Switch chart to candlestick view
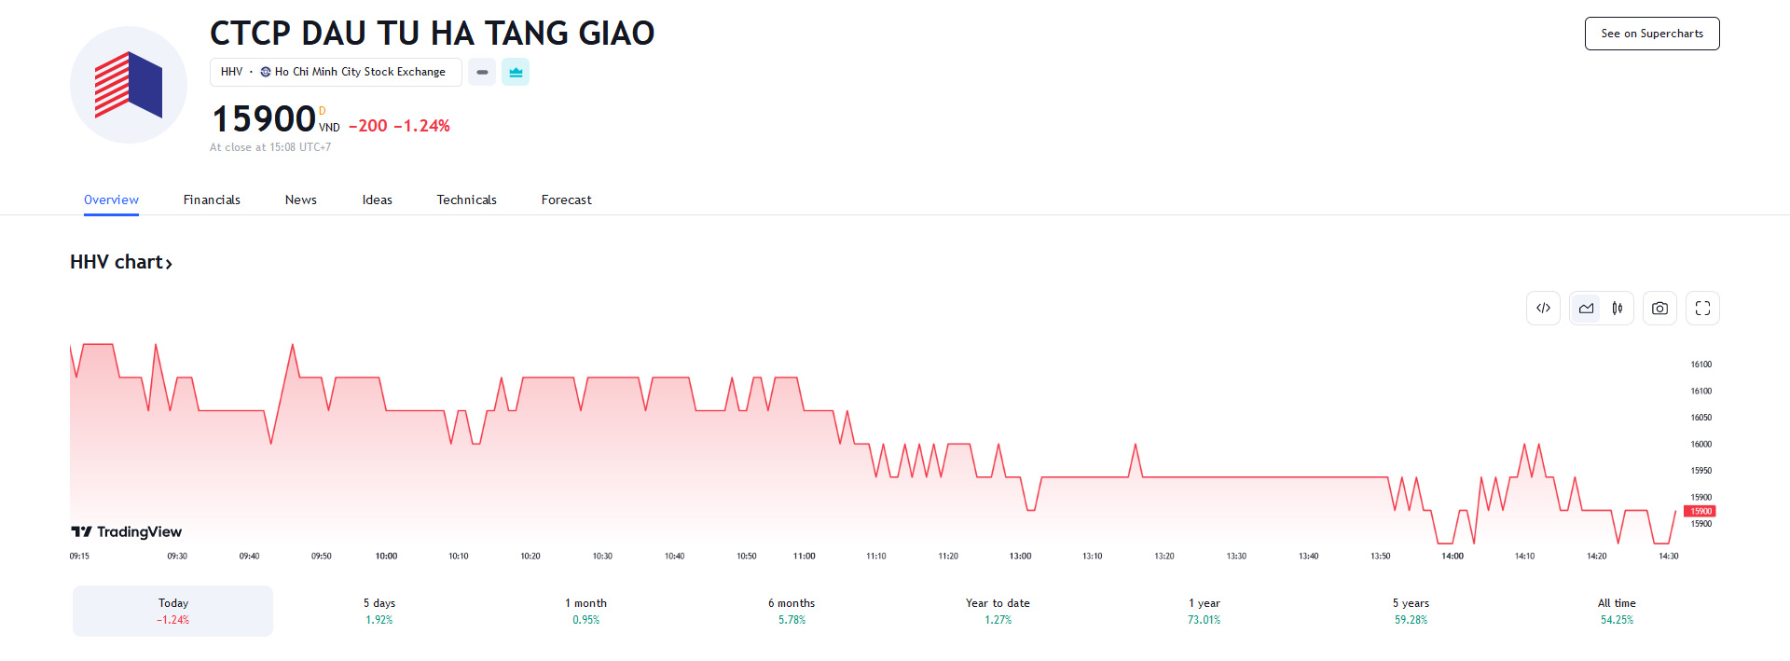Viewport: 1790px width, 661px height. [1618, 308]
